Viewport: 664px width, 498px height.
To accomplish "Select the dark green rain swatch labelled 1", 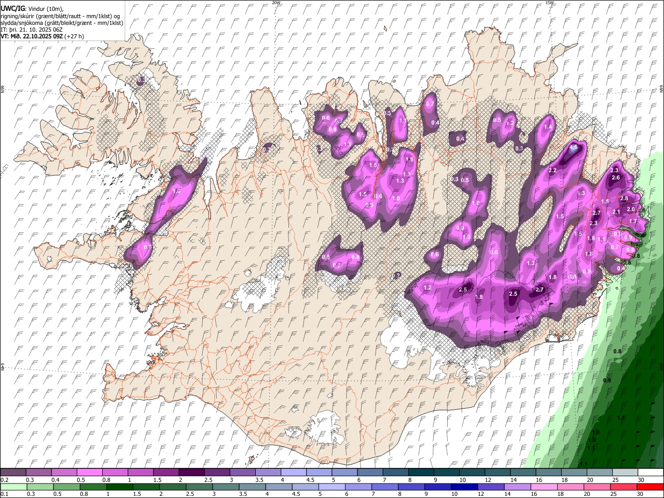I will click(x=119, y=487).
